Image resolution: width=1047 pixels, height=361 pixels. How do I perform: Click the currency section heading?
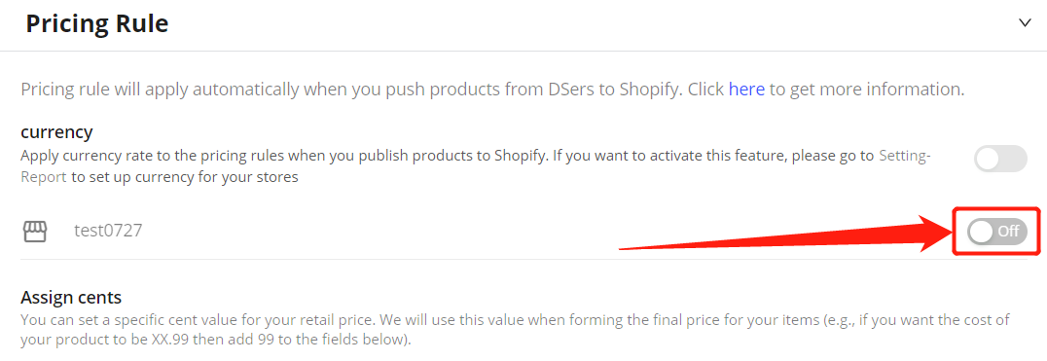pyautogui.click(x=56, y=132)
